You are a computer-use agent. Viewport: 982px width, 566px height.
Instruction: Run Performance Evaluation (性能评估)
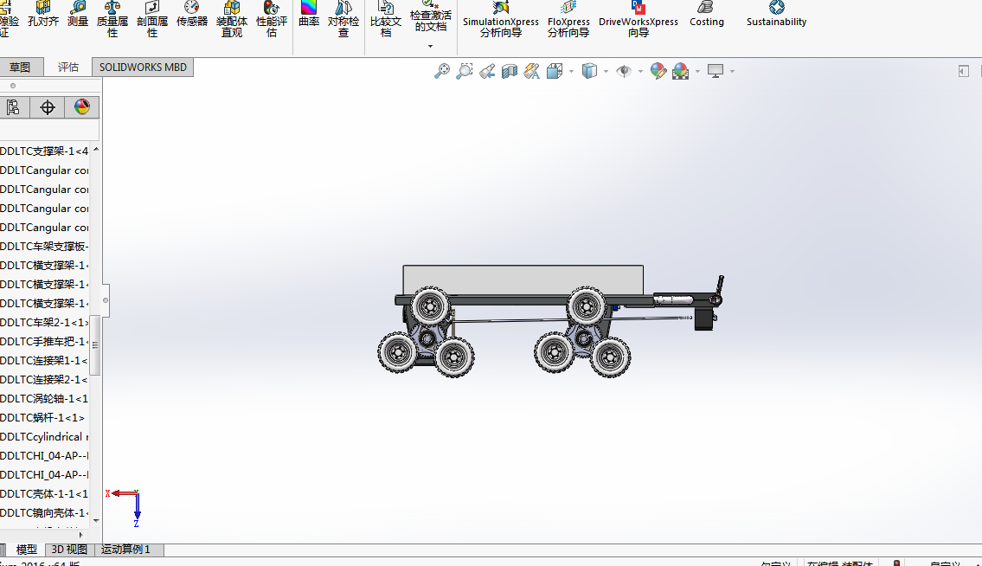tap(271, 19)
